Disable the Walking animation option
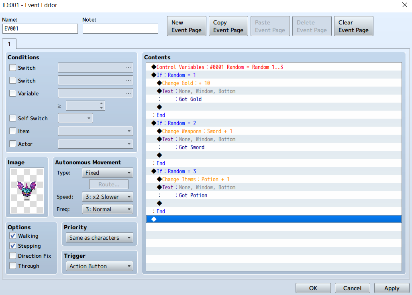This screenshot has width=412, height=295. tap(12, 236)
